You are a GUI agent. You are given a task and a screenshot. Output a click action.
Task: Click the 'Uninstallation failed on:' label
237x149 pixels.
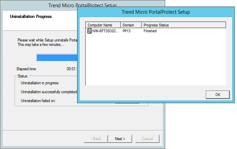(38, 101)
